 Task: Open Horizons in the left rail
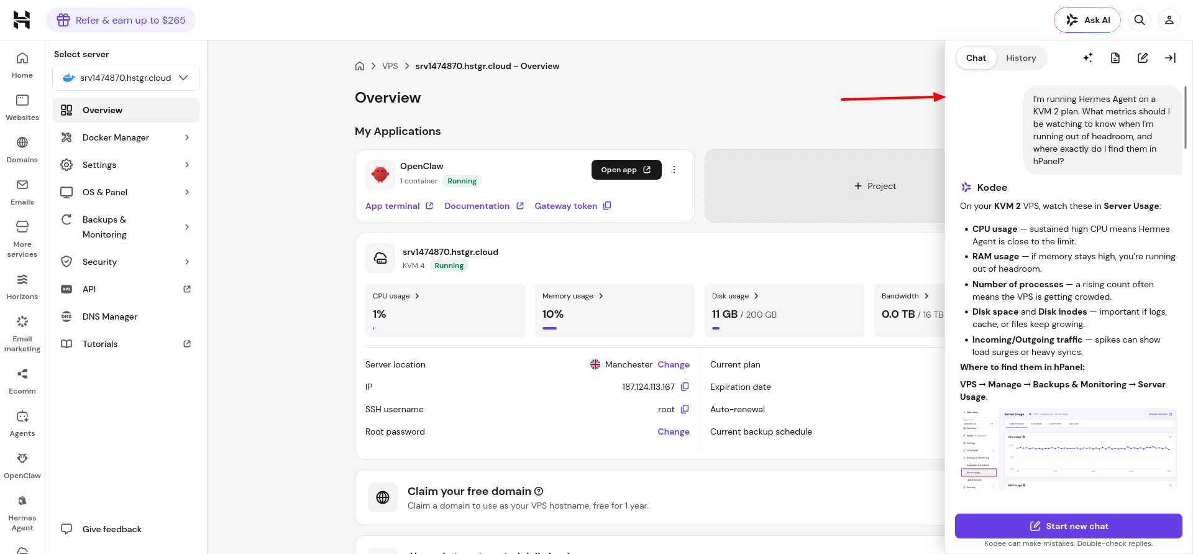pos(22,287)
